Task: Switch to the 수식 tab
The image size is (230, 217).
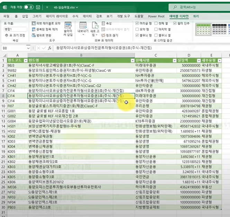Action: 75,16
